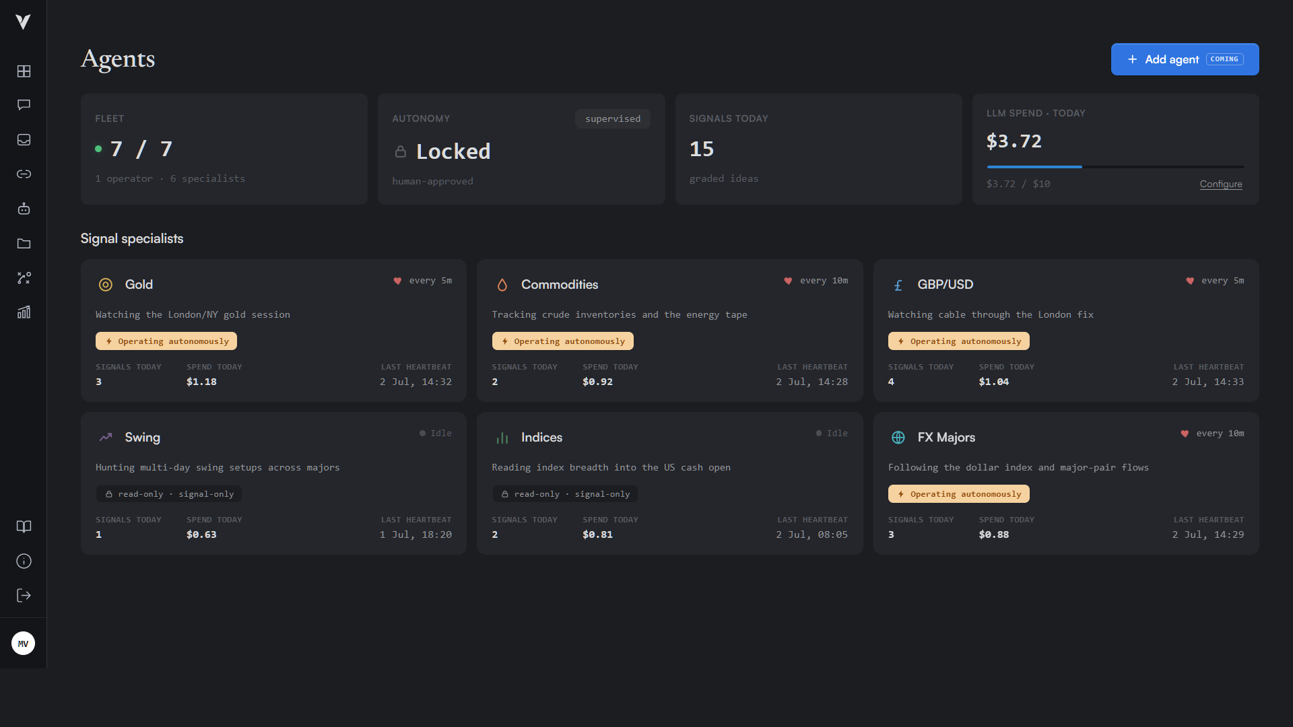1293x727 pixels.
Task: Click the Gold target icon
Action: tap(106, 285)
